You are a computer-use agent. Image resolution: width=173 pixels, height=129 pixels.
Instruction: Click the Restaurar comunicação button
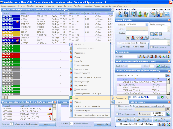pyautogui.click(x=125, y=120)
